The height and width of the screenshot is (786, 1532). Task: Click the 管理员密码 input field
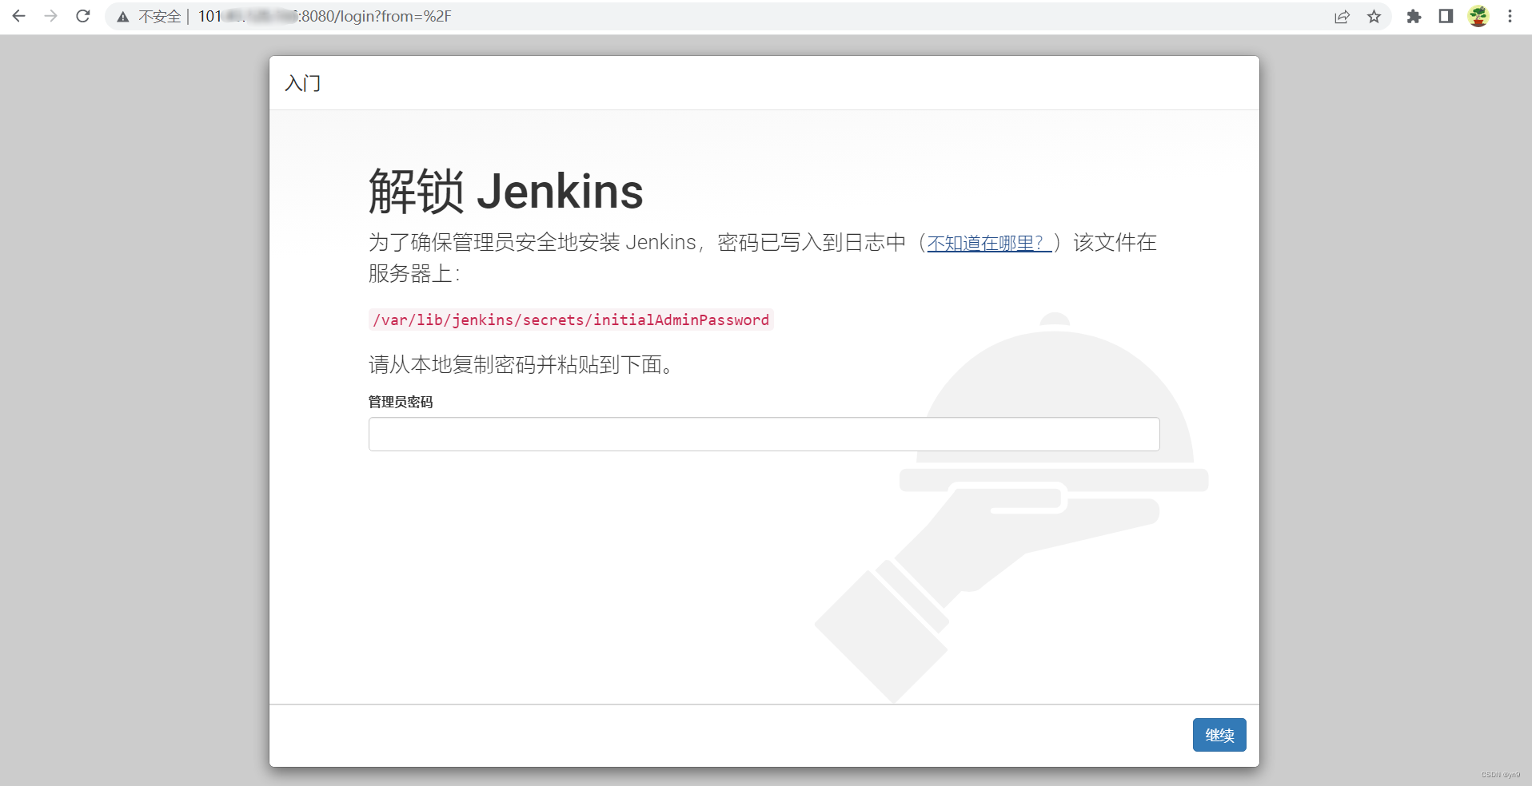pyautogui.click(x=764, y=434)
